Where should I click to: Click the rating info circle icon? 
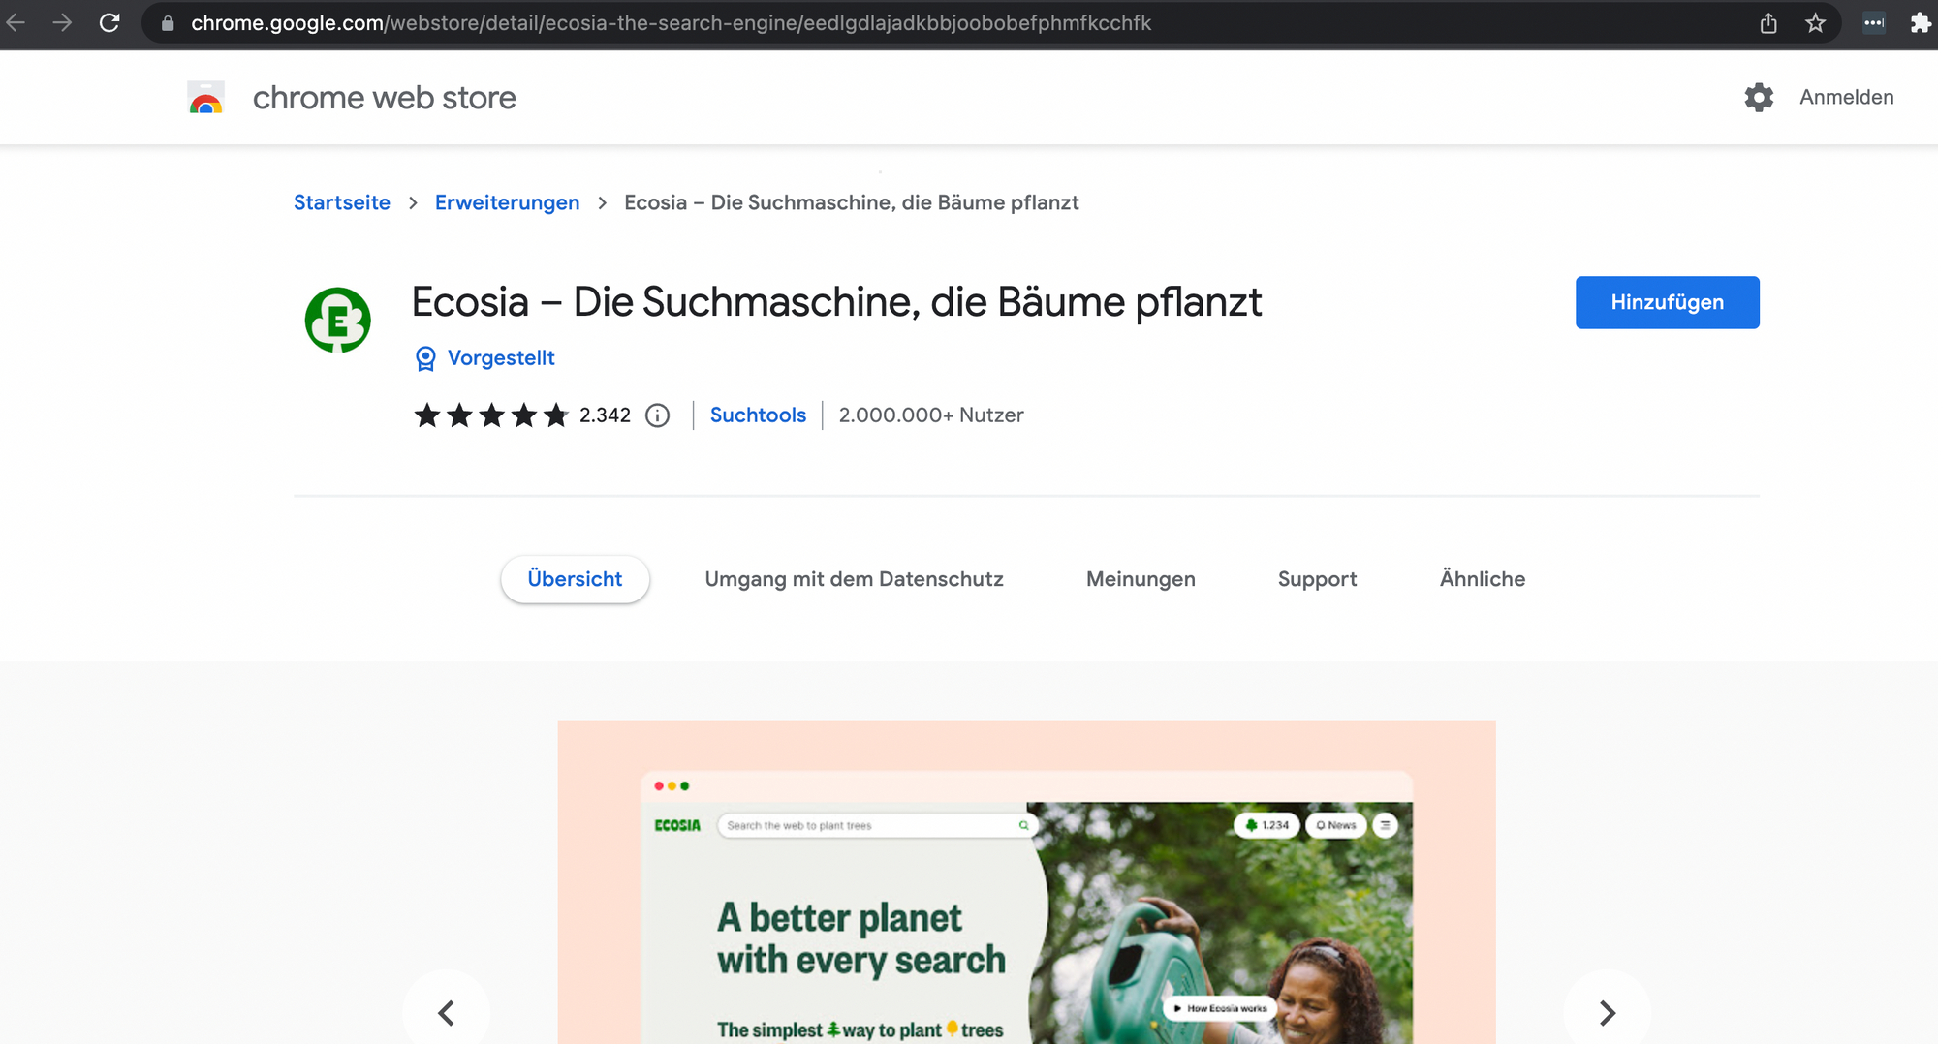coord(658,415)
